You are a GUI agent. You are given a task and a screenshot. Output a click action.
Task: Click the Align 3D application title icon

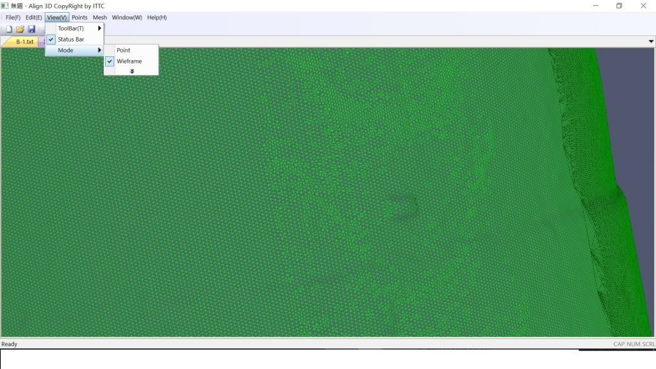4,6
